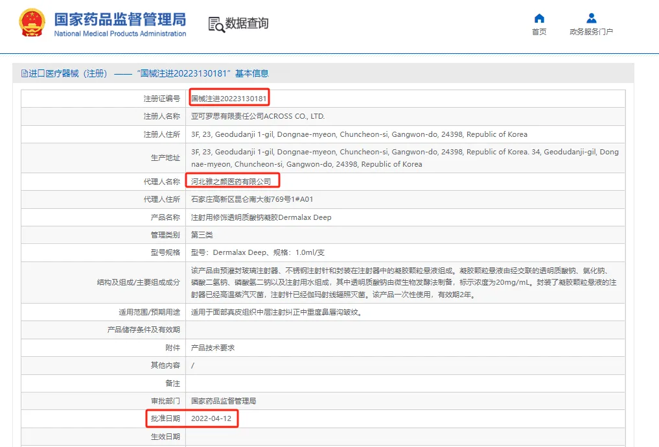Click document icon before 进口医疗器械
The image size is (659, 447).
point(25,74)
